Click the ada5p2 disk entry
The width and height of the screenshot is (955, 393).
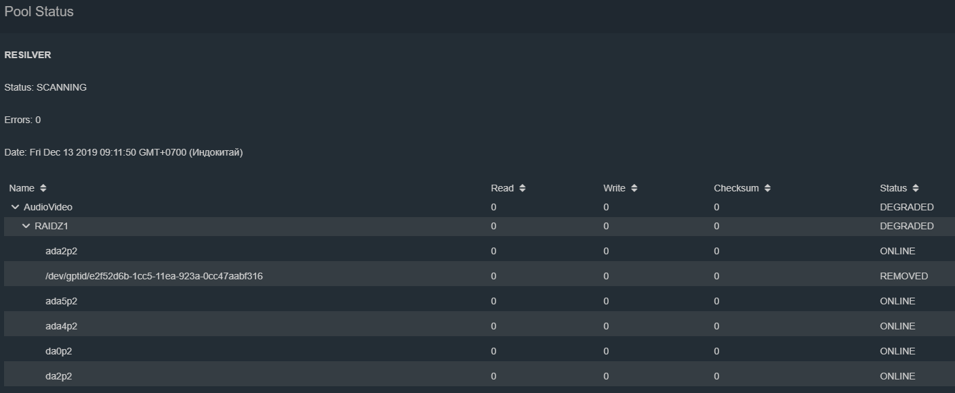pos(61,301)
